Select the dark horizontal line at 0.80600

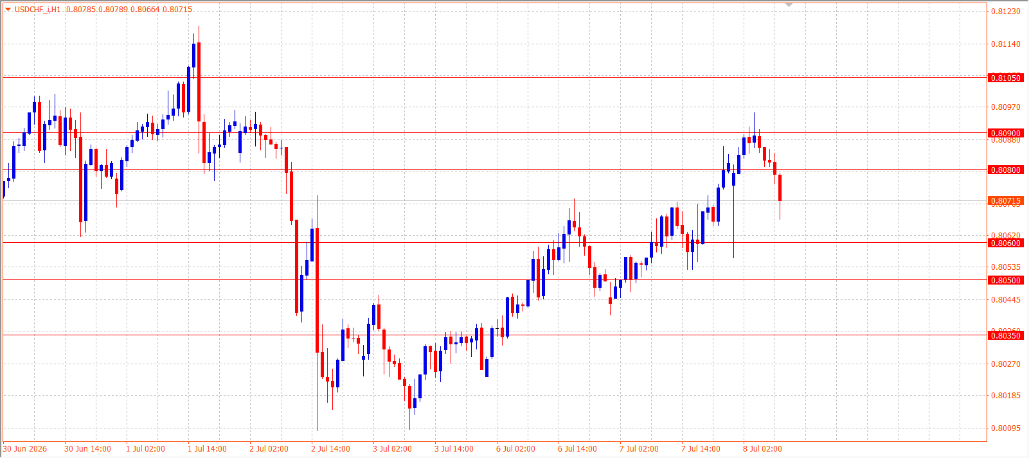[x=494, y=243]
